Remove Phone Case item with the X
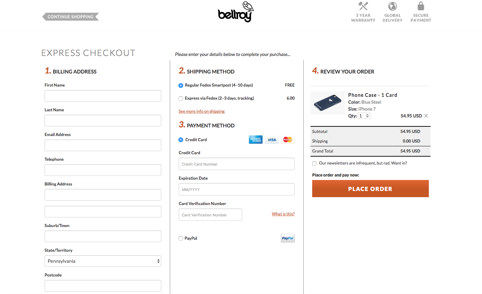The image size is (482, 294). coord(426,116)
